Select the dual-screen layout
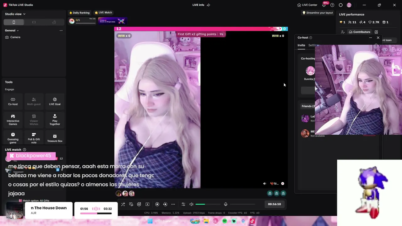402x226 pixels. point(54,22)
